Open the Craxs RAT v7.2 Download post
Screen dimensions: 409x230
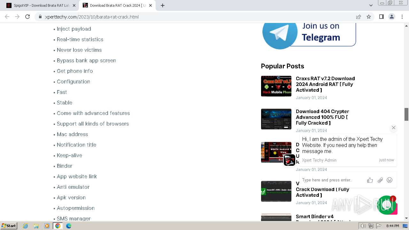(325, 84)
